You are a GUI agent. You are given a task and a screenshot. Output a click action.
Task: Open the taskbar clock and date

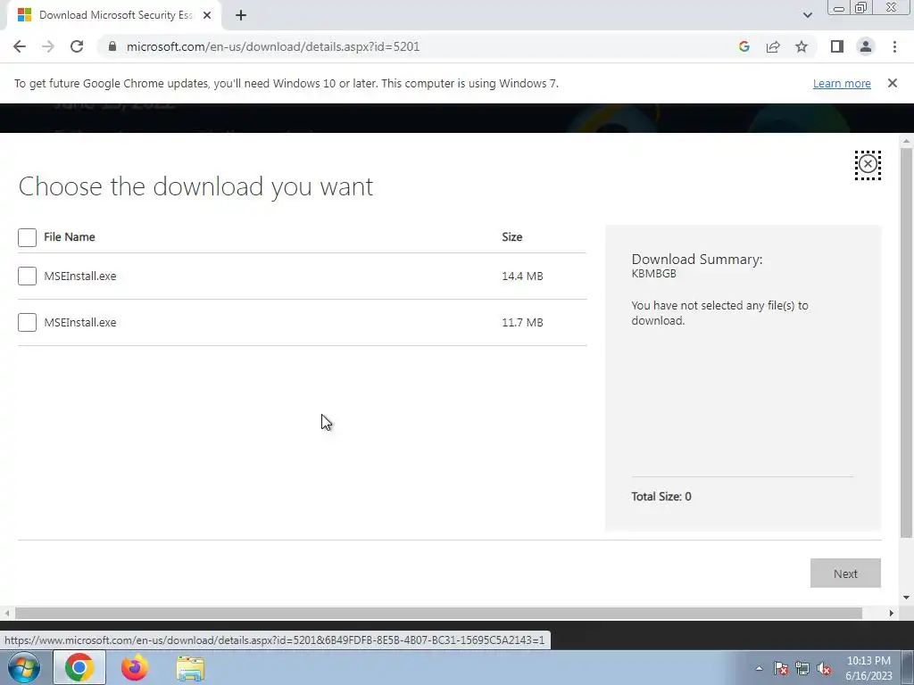pyautogui.click(x=868, y=668)
